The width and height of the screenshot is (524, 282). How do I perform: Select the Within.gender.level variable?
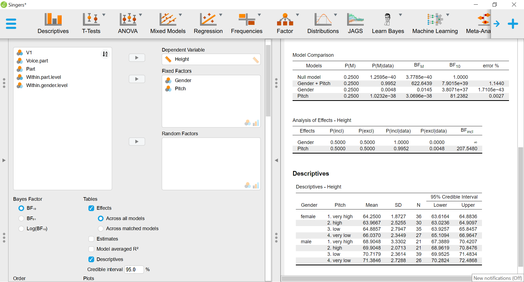point(62,85)
